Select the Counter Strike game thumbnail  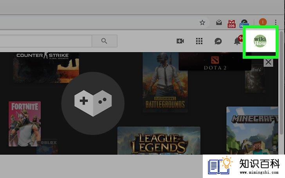(x=46, y=68)
